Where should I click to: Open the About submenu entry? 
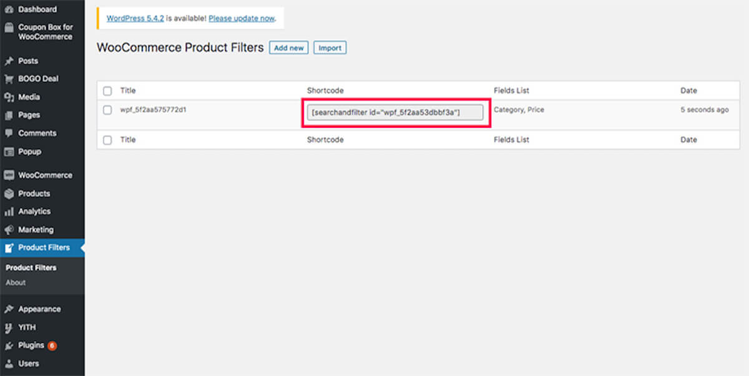(16, 282)
